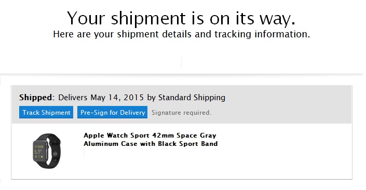Select the Apple Watch product thumbnail
The height and width of the screenshot is (190, 366).
pos(47,151)
